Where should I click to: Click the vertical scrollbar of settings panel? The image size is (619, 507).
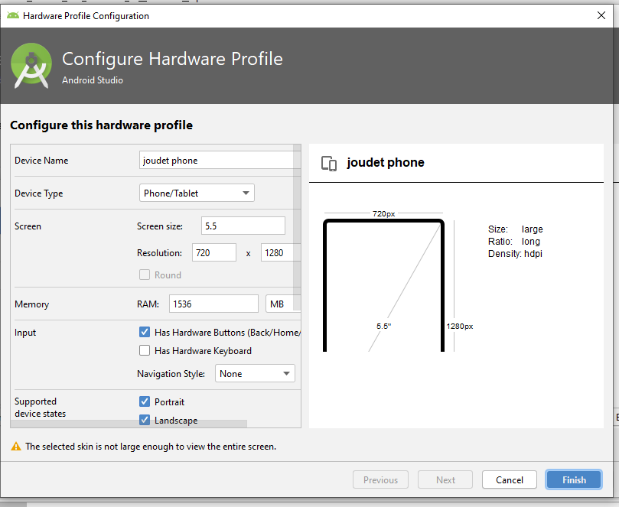click(x=298, y=227)
